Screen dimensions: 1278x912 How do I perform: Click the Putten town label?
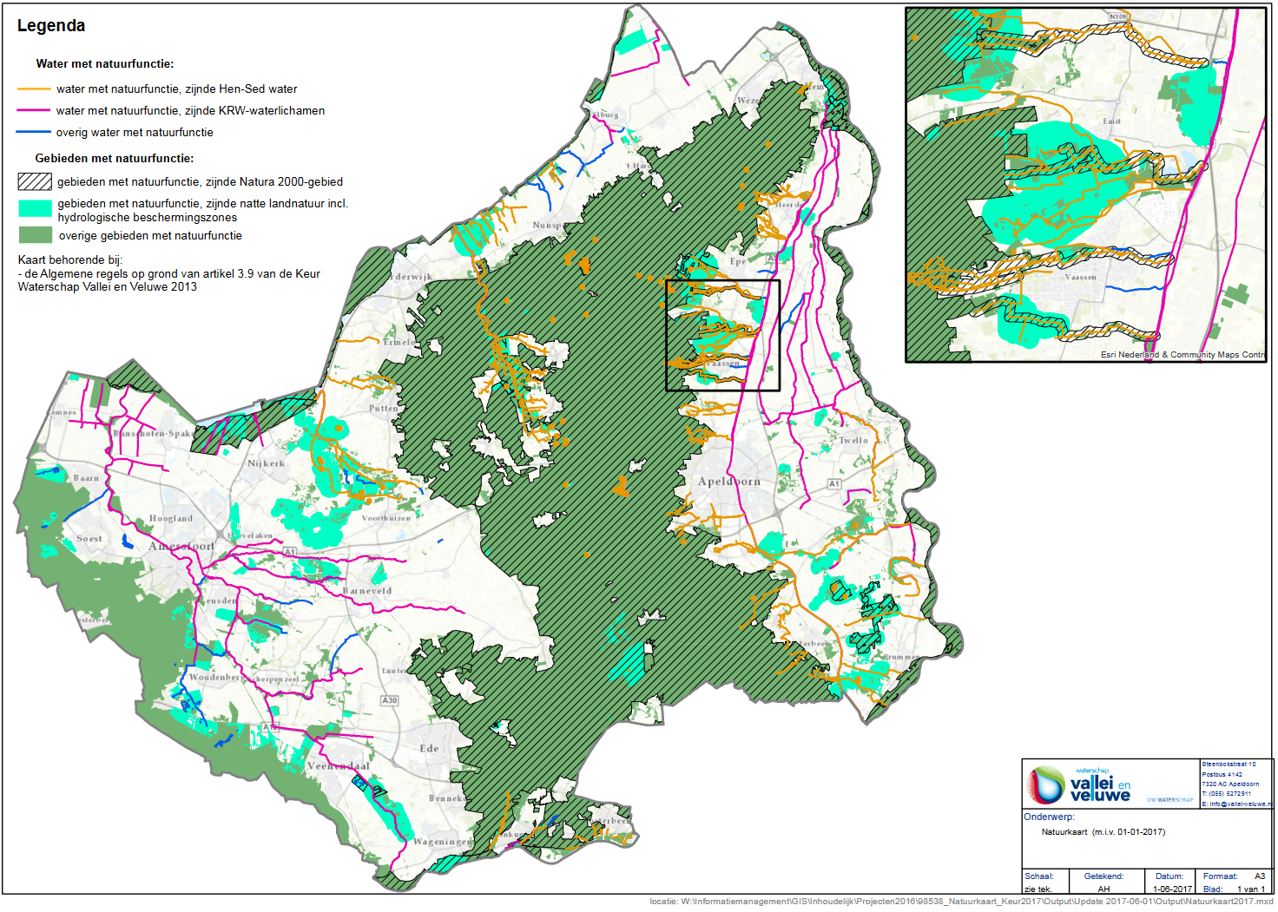(x=384, y=409)
